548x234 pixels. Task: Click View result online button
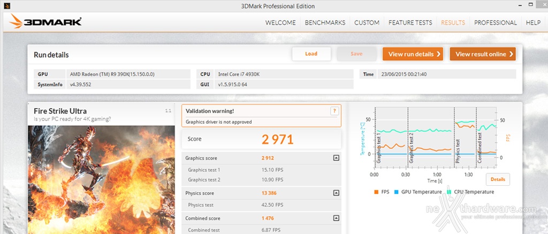(x=483, y=54)
